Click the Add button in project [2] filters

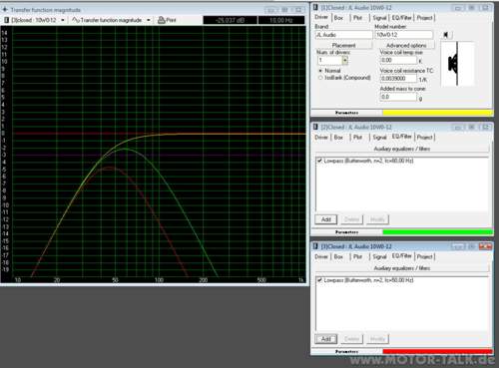click(x=326, y=219)
